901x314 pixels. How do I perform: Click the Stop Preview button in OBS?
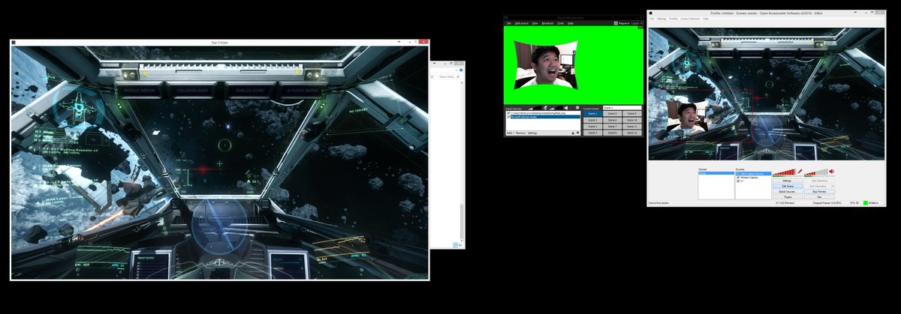[819, 192]
